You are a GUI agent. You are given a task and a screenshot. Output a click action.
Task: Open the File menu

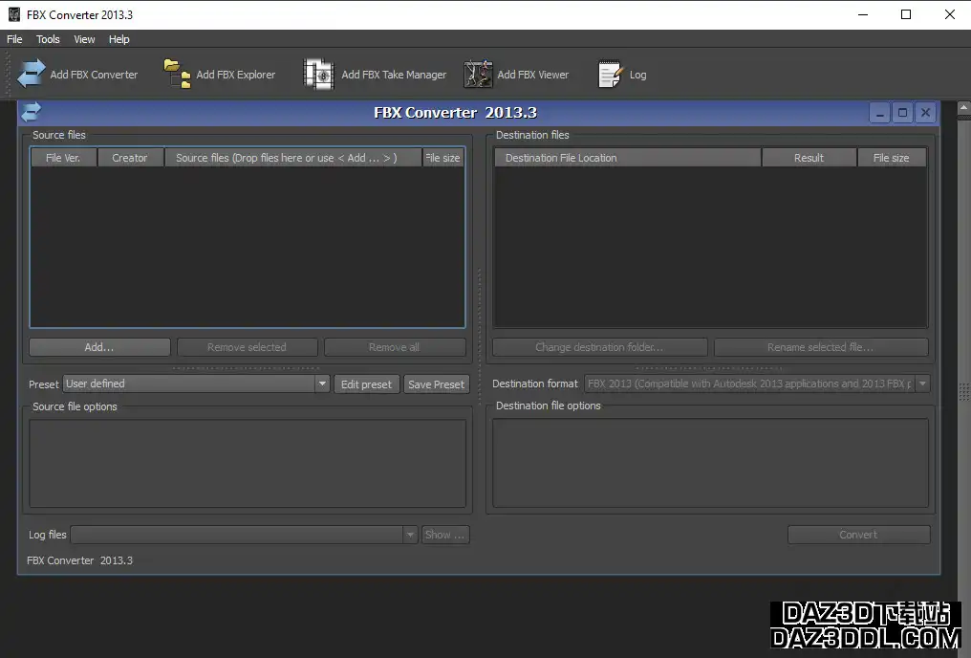tap(14, 39)
